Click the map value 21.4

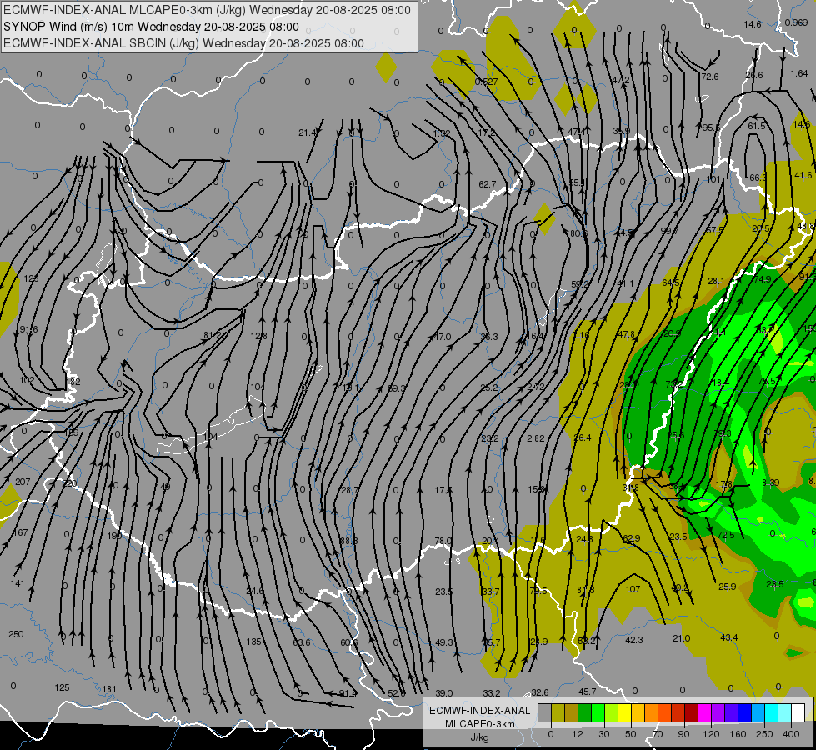tap(307, 132)
